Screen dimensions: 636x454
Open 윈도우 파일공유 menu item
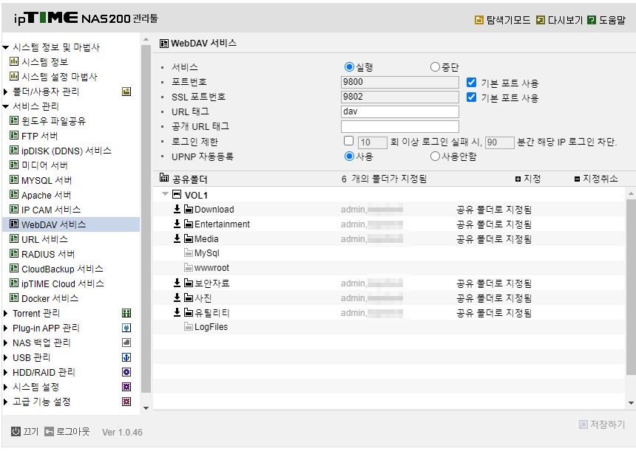53,121
